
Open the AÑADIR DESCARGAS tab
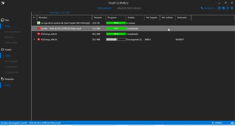[x=129, y=8]
